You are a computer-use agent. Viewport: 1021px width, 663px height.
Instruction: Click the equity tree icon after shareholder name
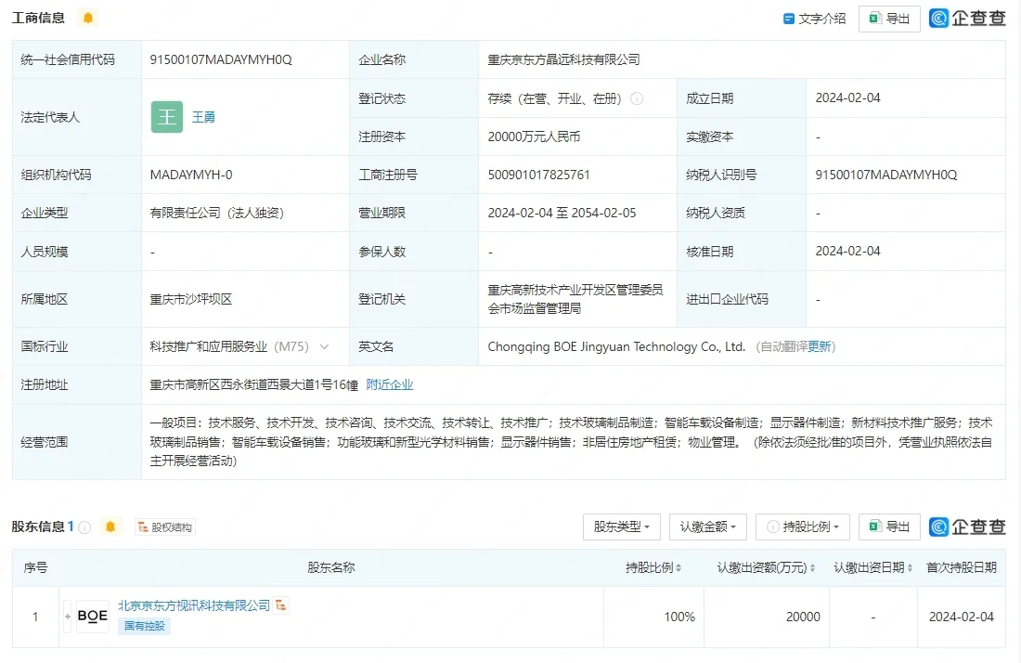[x=280, y=605]
